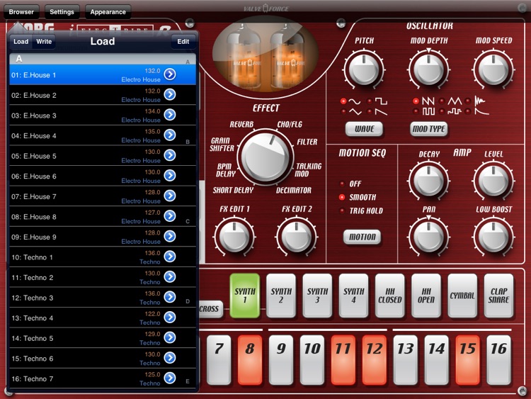The image size is (531, 399).
Task: Click the blue arrow for Techno 1
Action: pos(170,257)
